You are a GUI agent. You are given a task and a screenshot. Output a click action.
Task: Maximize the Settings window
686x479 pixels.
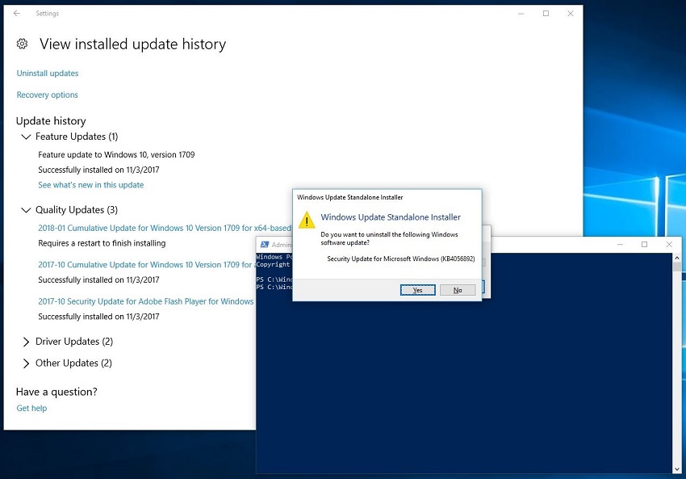pos(546,14)
